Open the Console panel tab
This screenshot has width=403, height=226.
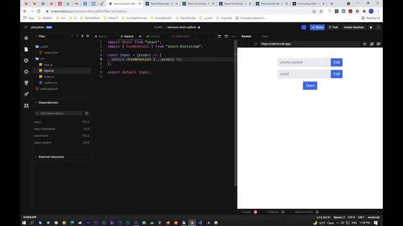pyautogui.click(x=249, y=212)
